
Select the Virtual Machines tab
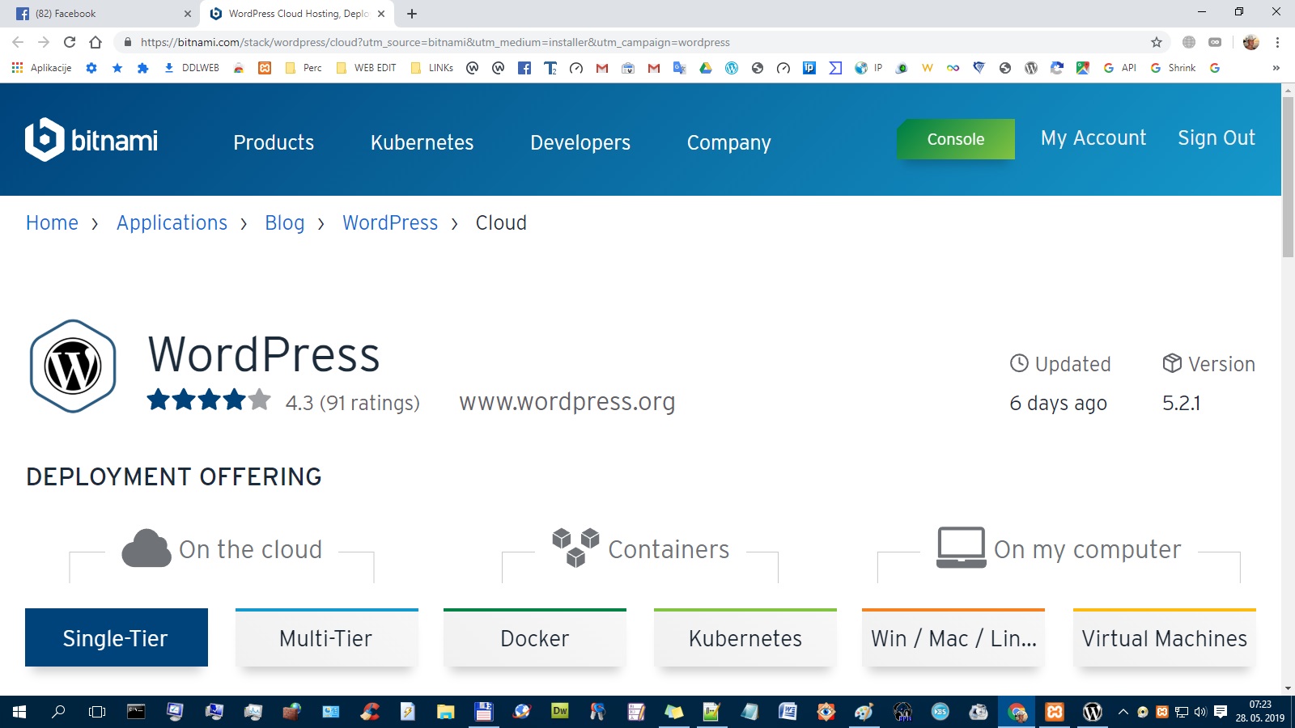(1165, 637)
